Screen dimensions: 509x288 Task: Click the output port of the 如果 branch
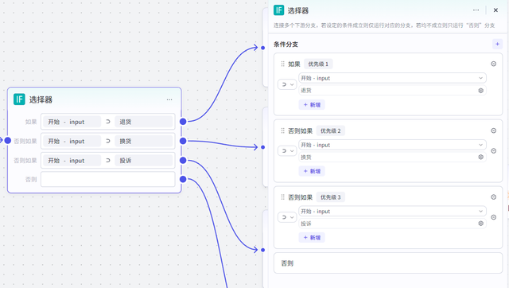click(x=183, y=122)
